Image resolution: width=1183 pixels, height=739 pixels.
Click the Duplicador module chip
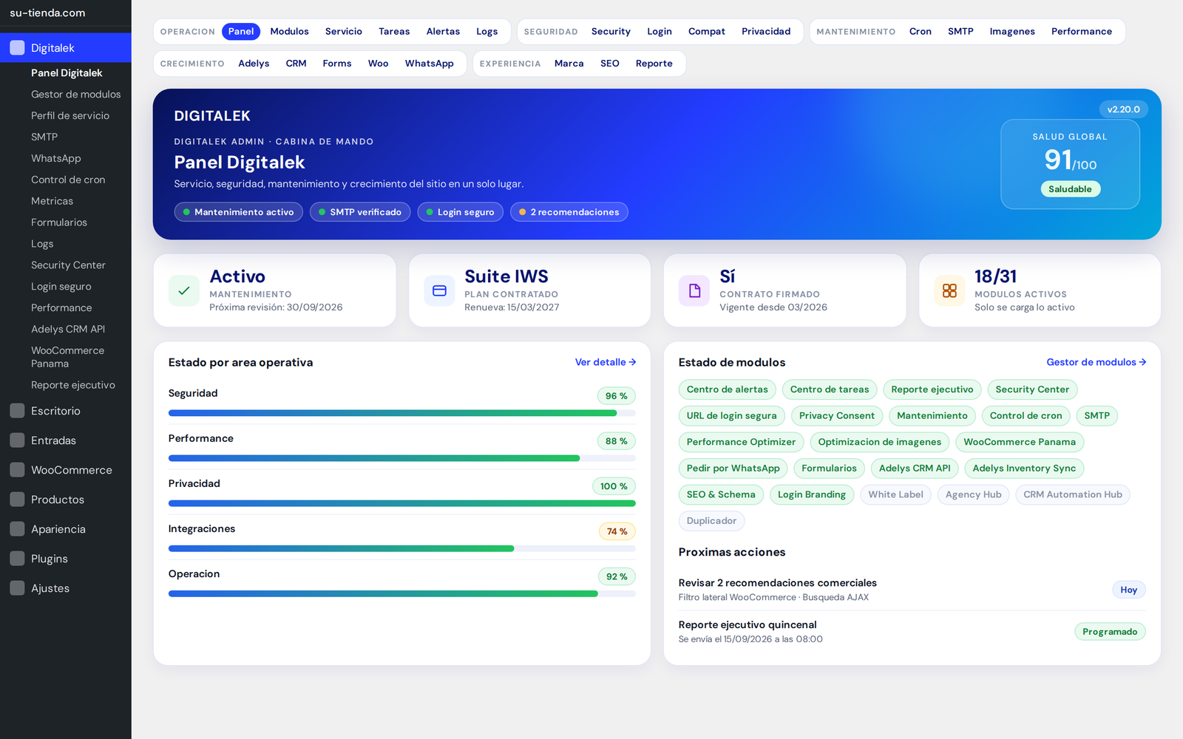(711, 521)
